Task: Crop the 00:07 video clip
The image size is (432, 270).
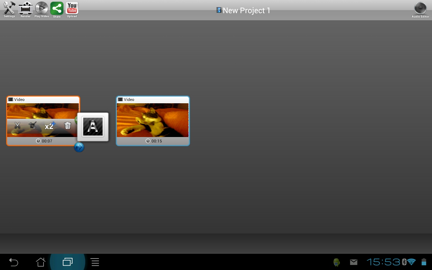Action: tap(33, 126)
